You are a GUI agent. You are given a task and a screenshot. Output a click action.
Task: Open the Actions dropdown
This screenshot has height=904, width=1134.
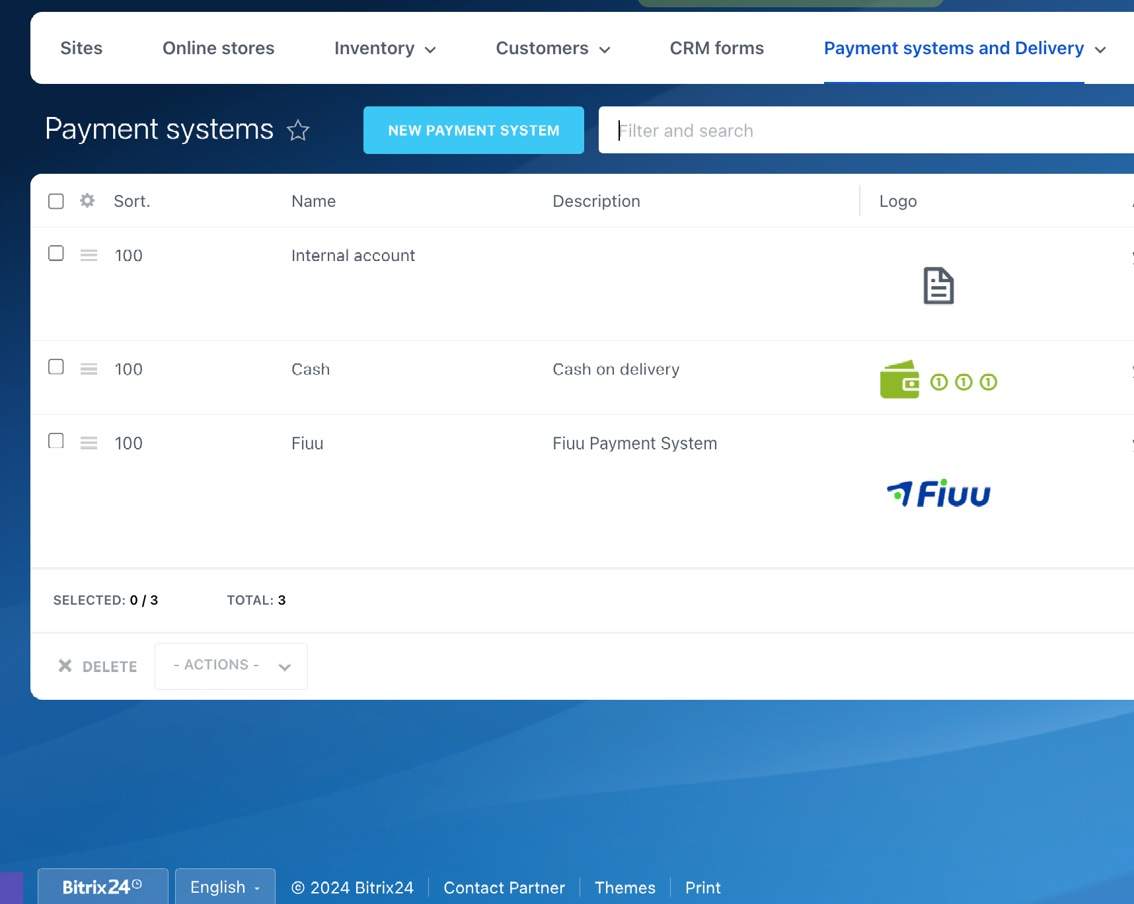coord(231,665)
